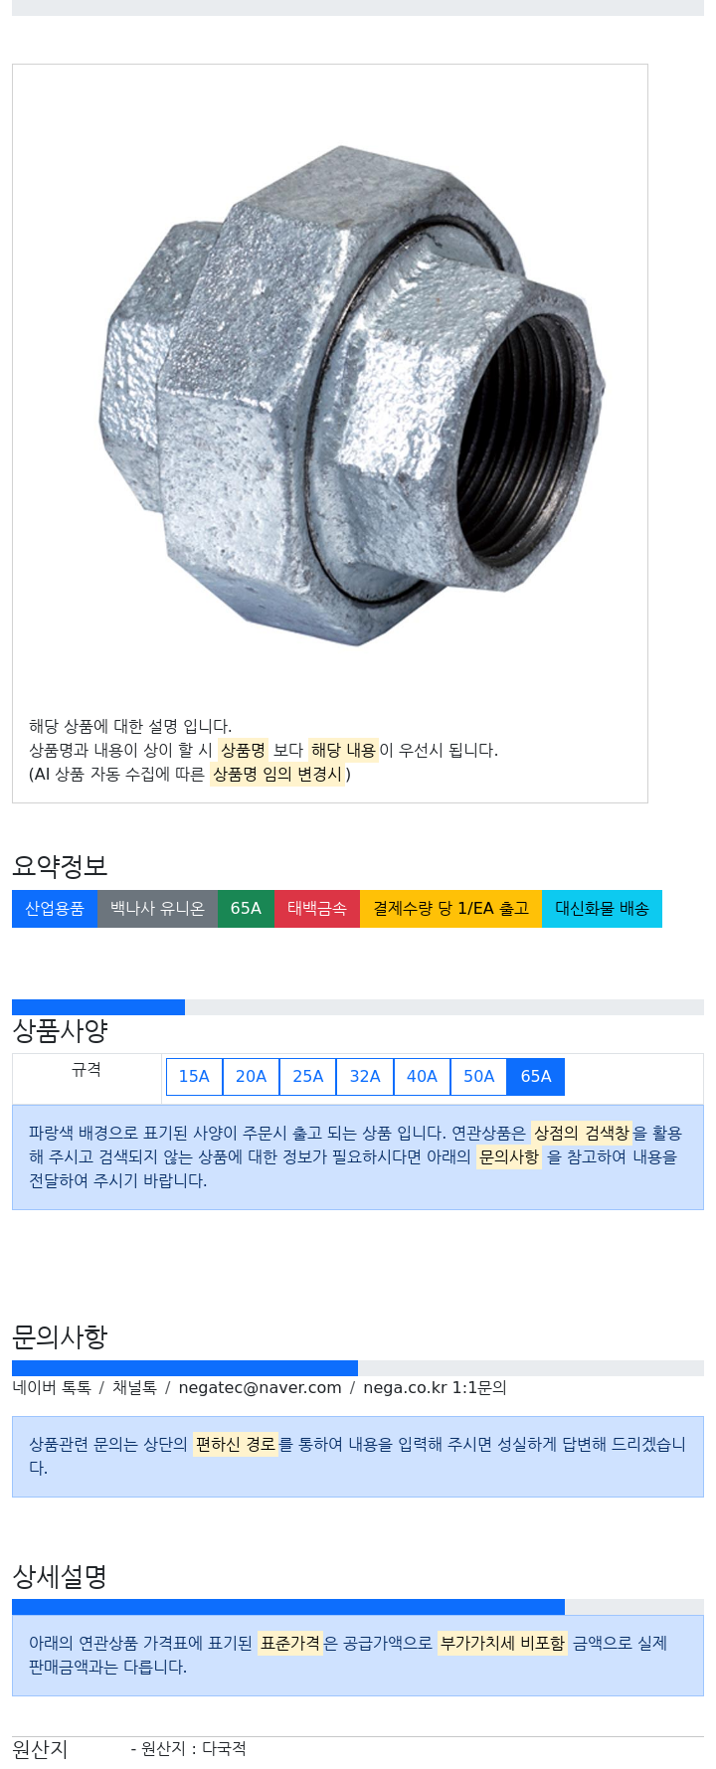Open nega.co.kr 1:1문의 link

[435, 1387]
